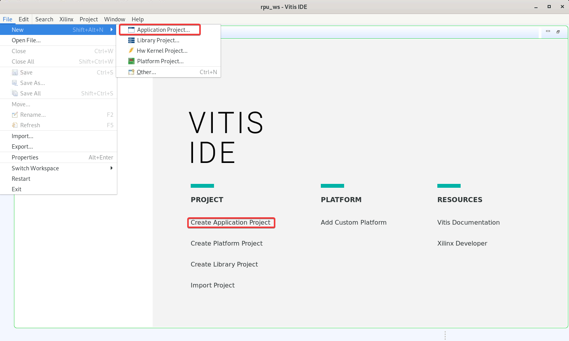Click the status bar drag handle dots

[445, 336]
